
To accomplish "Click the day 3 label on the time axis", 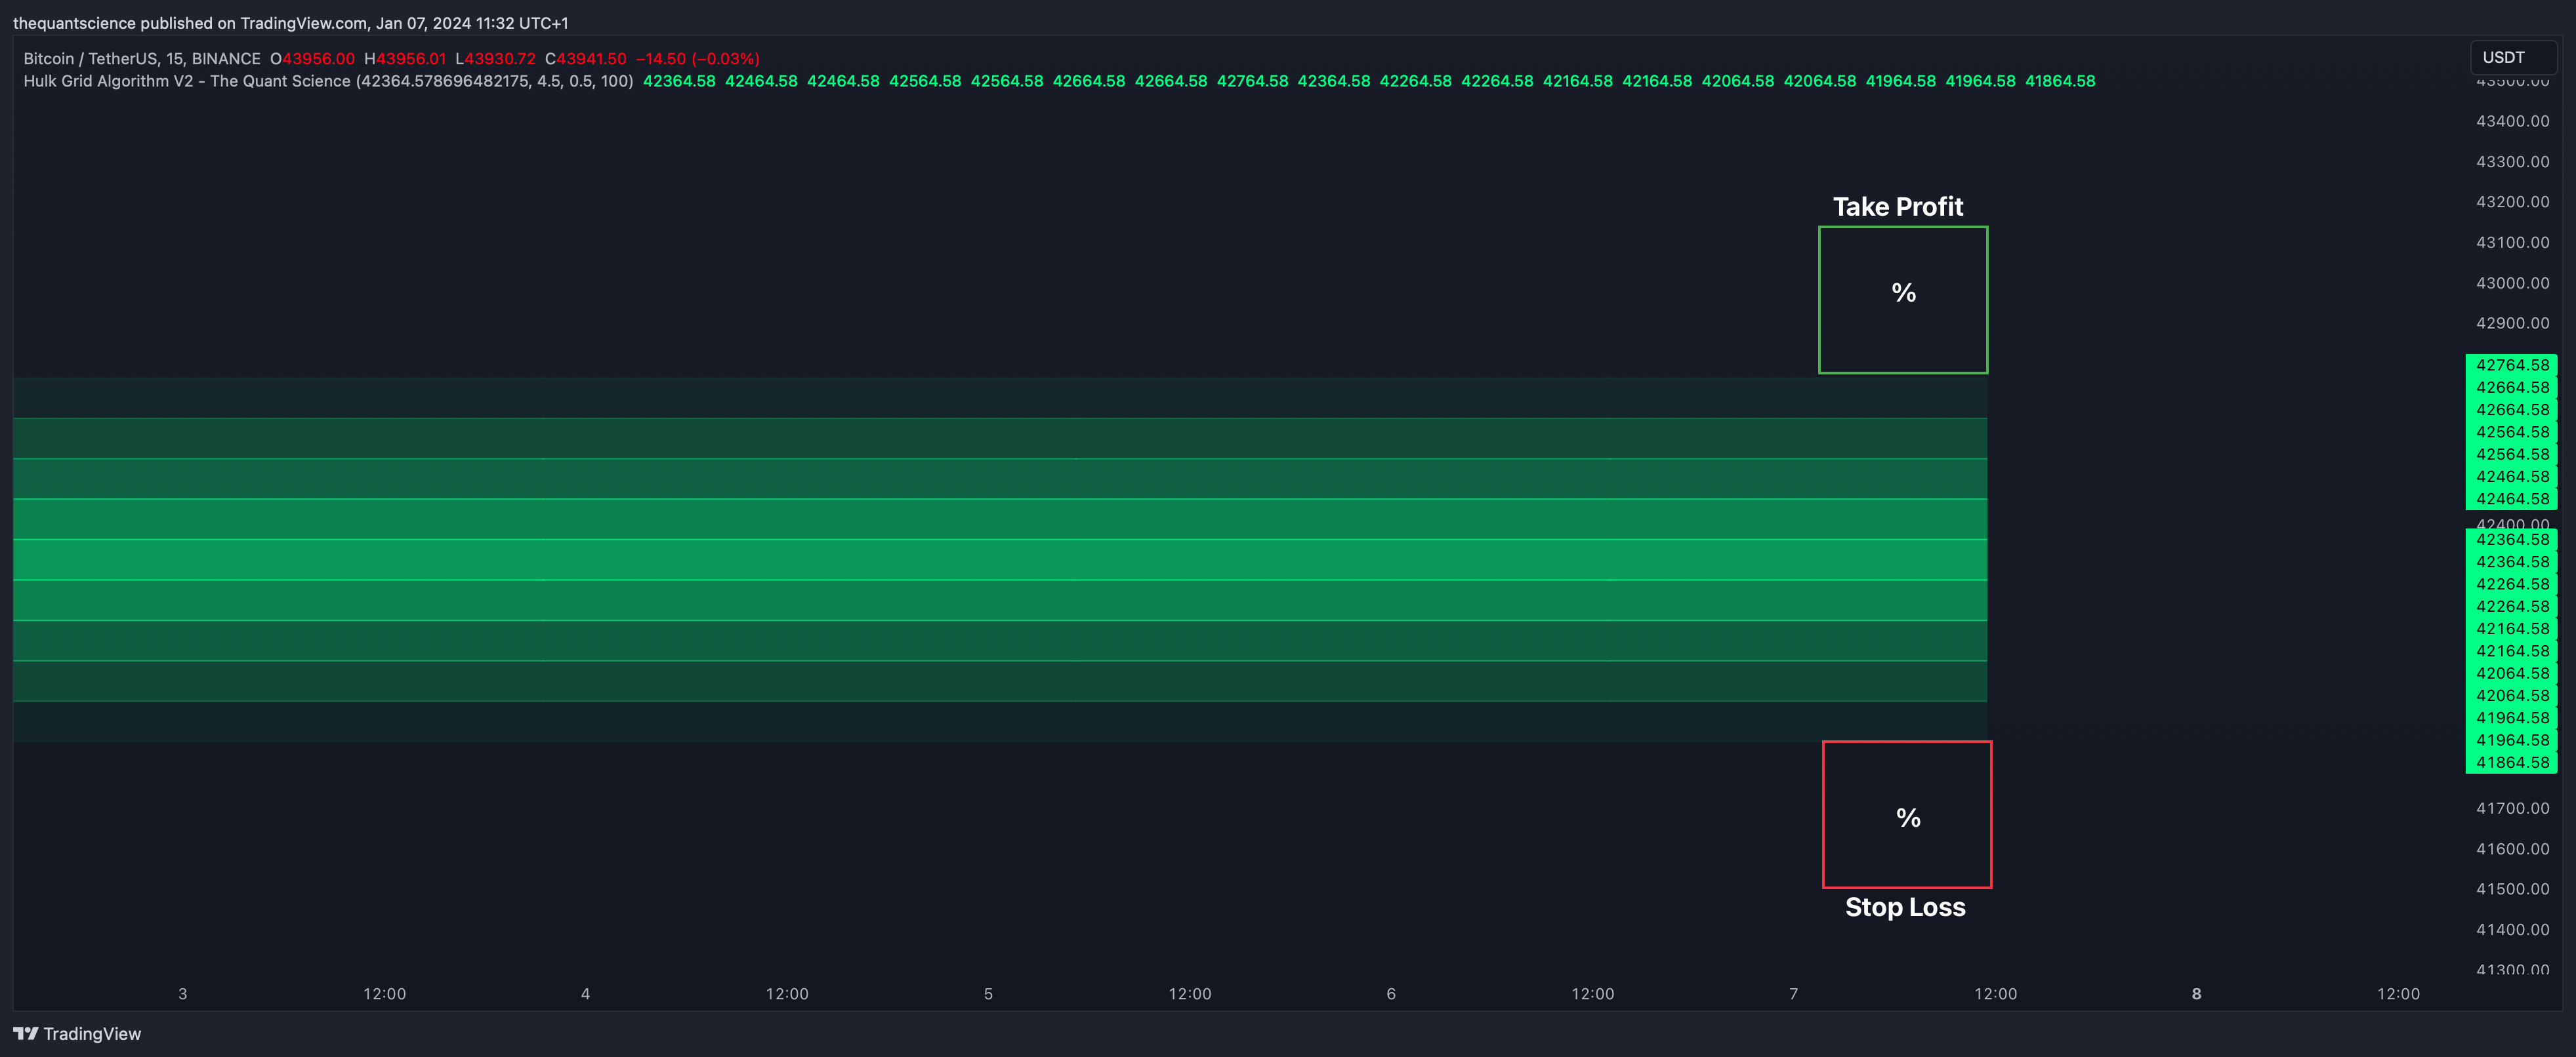I will coord(182,994).
